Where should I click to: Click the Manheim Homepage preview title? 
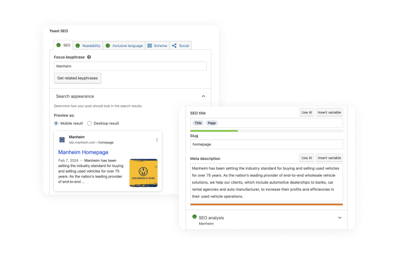coord(83,152)
